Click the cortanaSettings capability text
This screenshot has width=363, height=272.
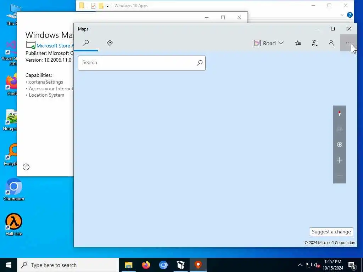tap(46, 82)
